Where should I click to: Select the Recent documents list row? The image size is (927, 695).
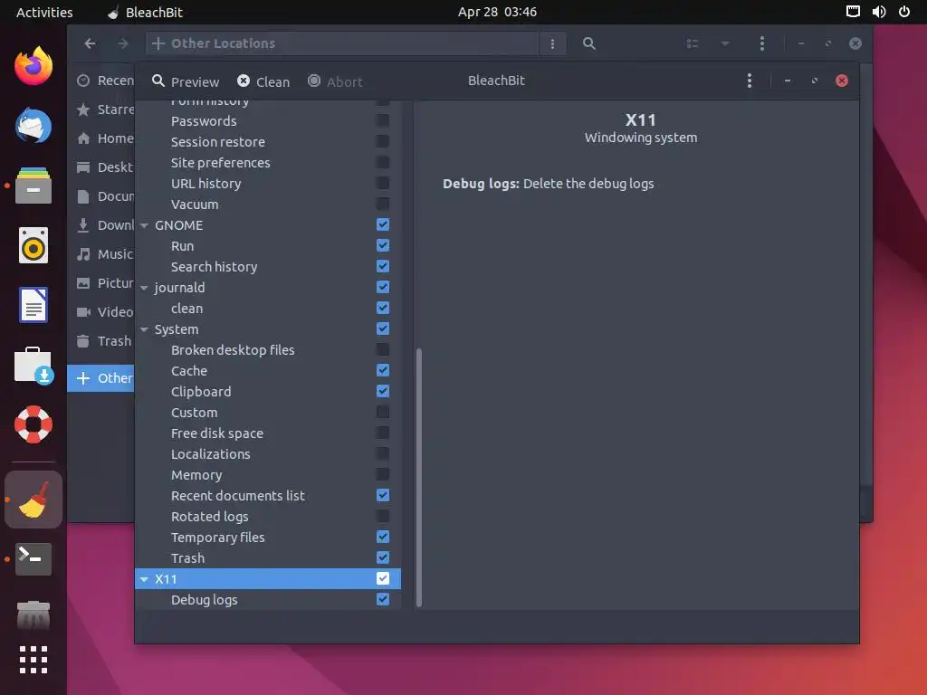(x=268, y=495)
